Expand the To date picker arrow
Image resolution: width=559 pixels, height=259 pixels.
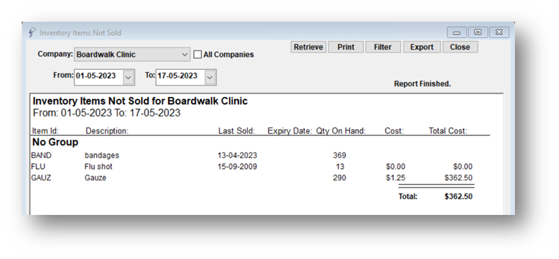(210, 77)
